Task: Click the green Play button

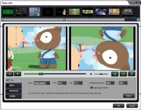Action: pos(10,74)
